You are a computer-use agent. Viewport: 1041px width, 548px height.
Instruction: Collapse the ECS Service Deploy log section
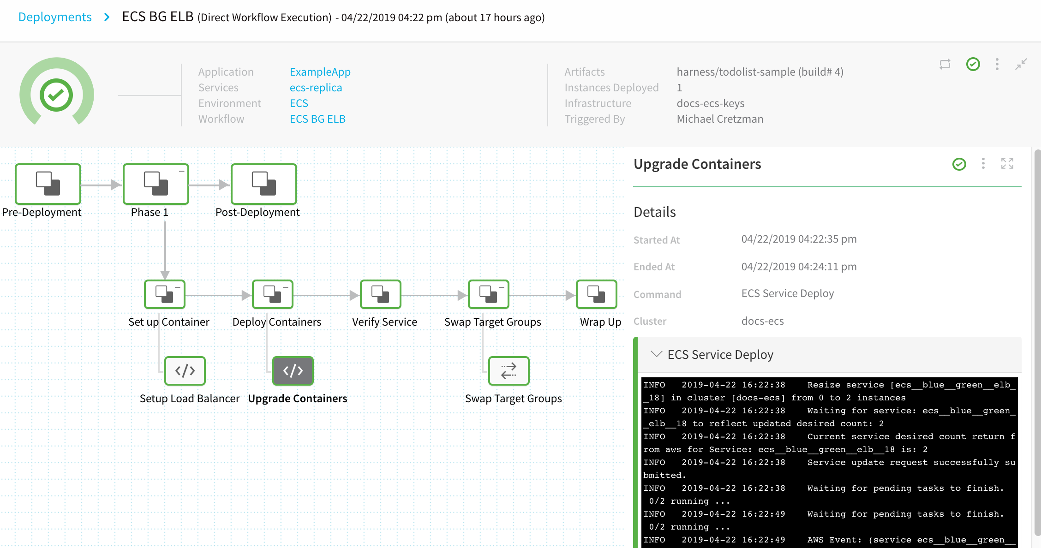coord(656,354)
